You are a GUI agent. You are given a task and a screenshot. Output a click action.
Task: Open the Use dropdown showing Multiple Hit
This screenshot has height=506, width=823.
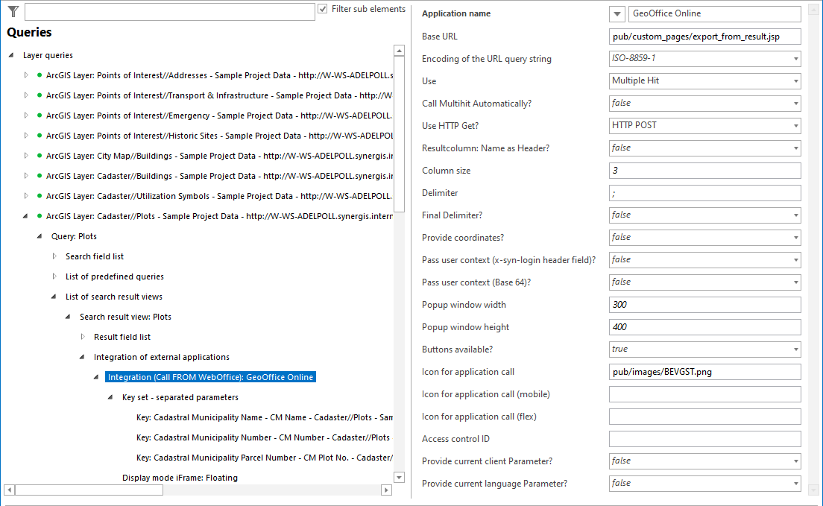click(795, 80)
